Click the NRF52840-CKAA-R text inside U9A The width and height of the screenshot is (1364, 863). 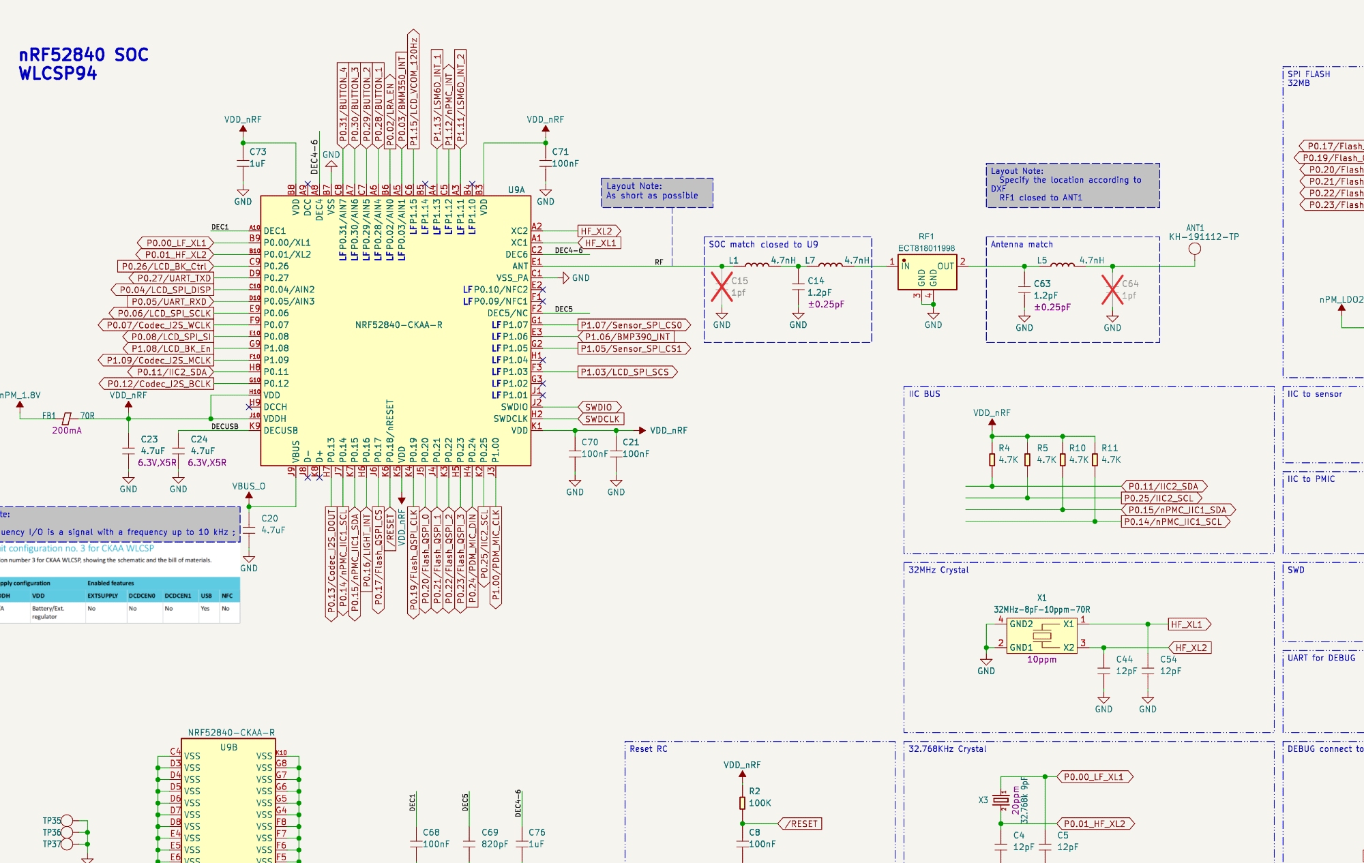[398, 324]
